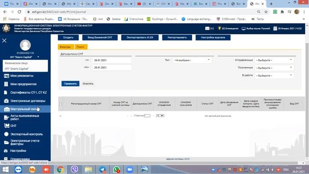Image resolution: width=309 pixels, height=174 pixels.
Task: Open Zoom from the taskbar
Action: (x=130, y=169)
